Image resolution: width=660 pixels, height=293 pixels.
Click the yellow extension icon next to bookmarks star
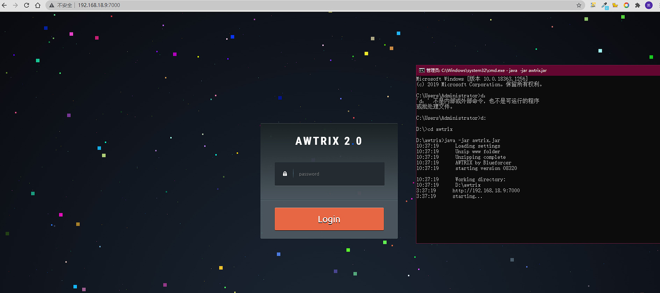click(x=593, y=5)
